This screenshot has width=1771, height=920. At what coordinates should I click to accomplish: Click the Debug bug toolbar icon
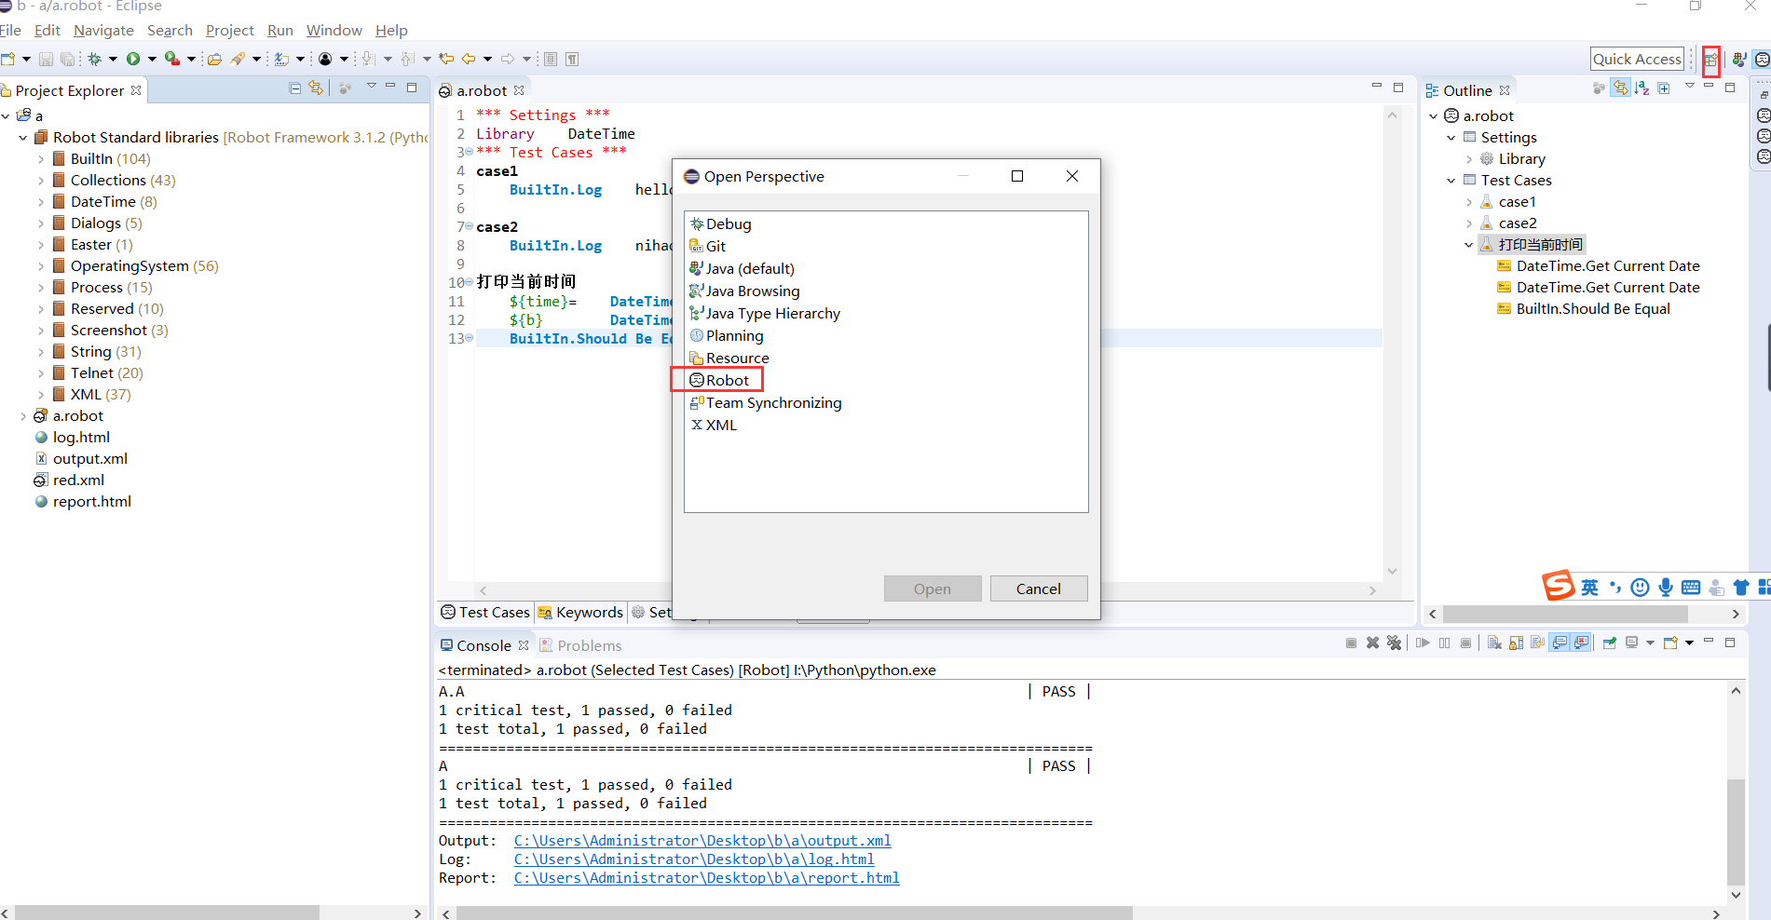coord(94,59)
